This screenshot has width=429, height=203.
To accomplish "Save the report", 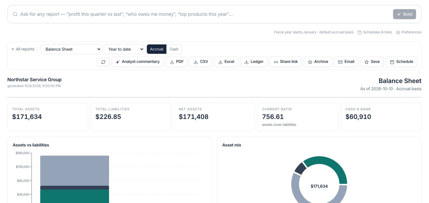I will [372, 62].
